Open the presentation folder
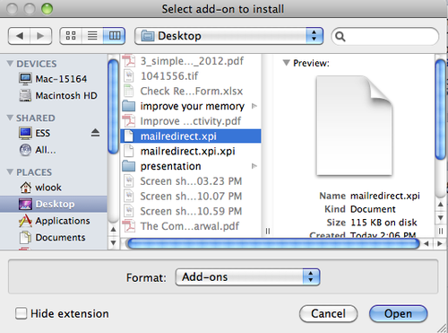The height and width of the screenshot is (333, 448). [191, 166]
